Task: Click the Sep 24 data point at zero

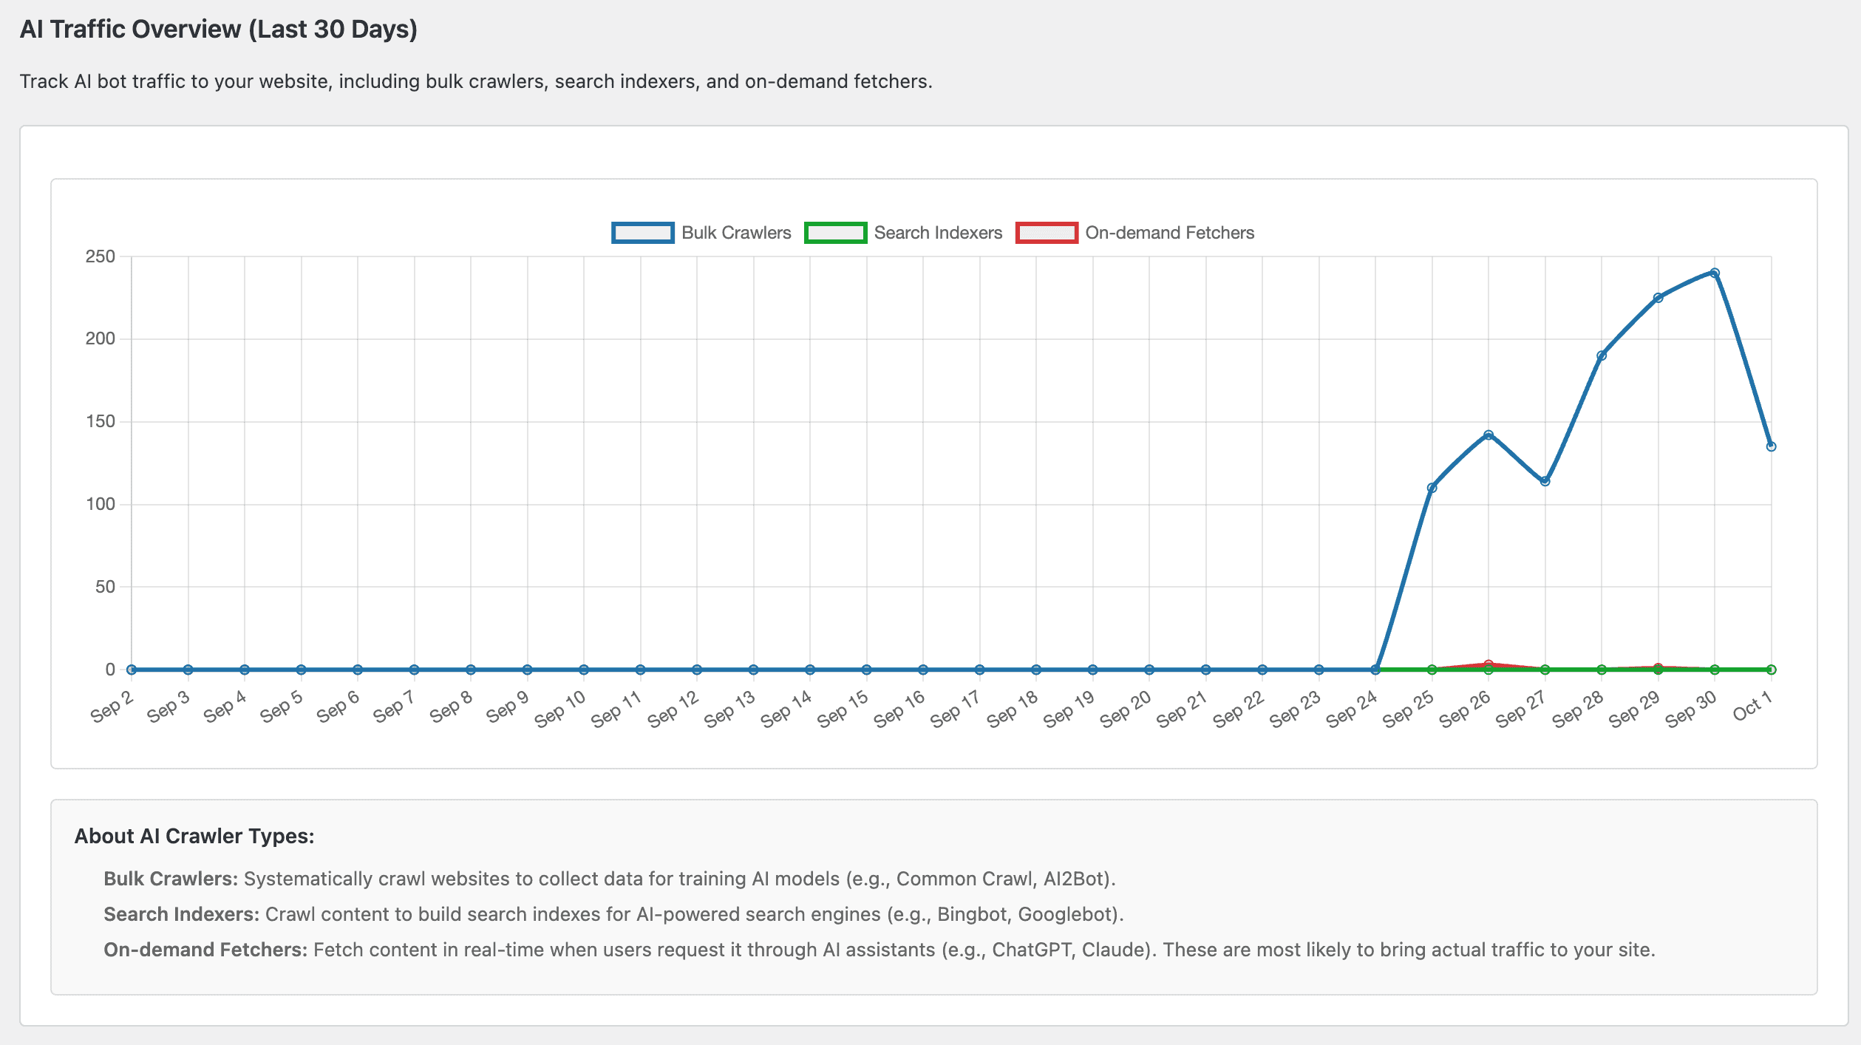Action: pyautogui.click(x=1375, y=670)
